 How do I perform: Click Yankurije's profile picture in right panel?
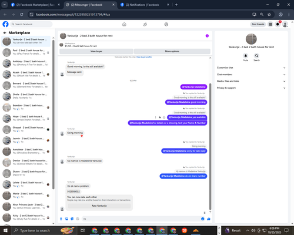[x=251, y=39]
